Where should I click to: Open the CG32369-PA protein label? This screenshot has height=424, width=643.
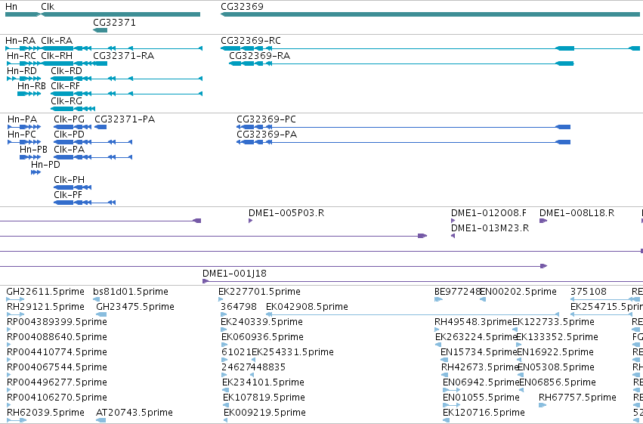(267, 135)
